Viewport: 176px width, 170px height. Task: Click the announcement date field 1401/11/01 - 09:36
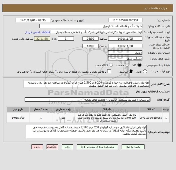(x=33, y=20)
